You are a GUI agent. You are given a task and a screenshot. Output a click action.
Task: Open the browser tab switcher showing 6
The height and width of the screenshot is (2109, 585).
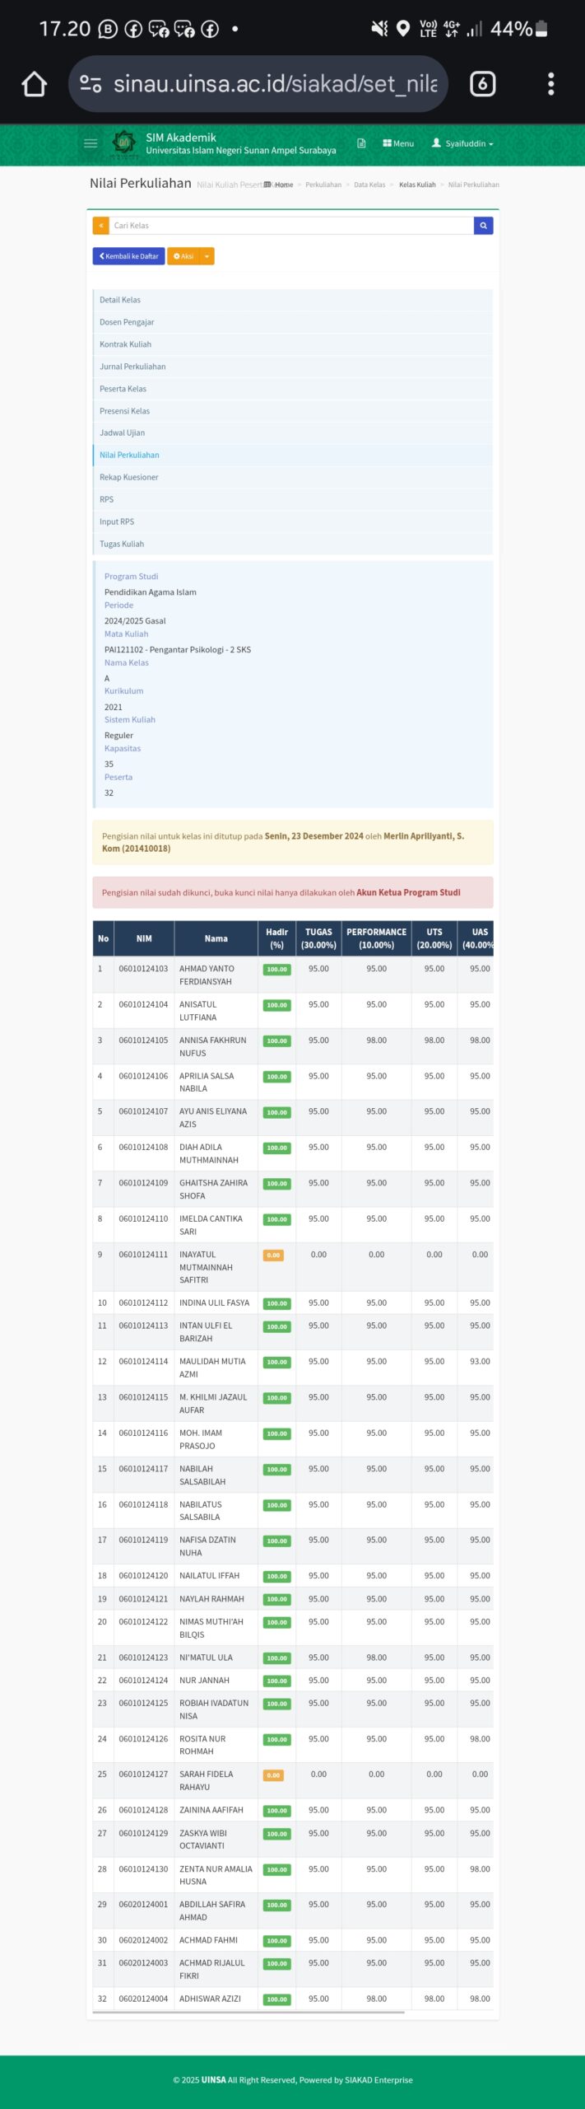(x=482, y=84)
